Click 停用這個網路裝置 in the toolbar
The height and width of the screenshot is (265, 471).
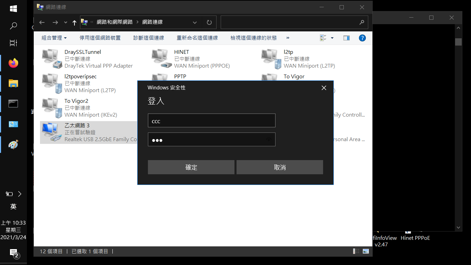tap(100, 38)
